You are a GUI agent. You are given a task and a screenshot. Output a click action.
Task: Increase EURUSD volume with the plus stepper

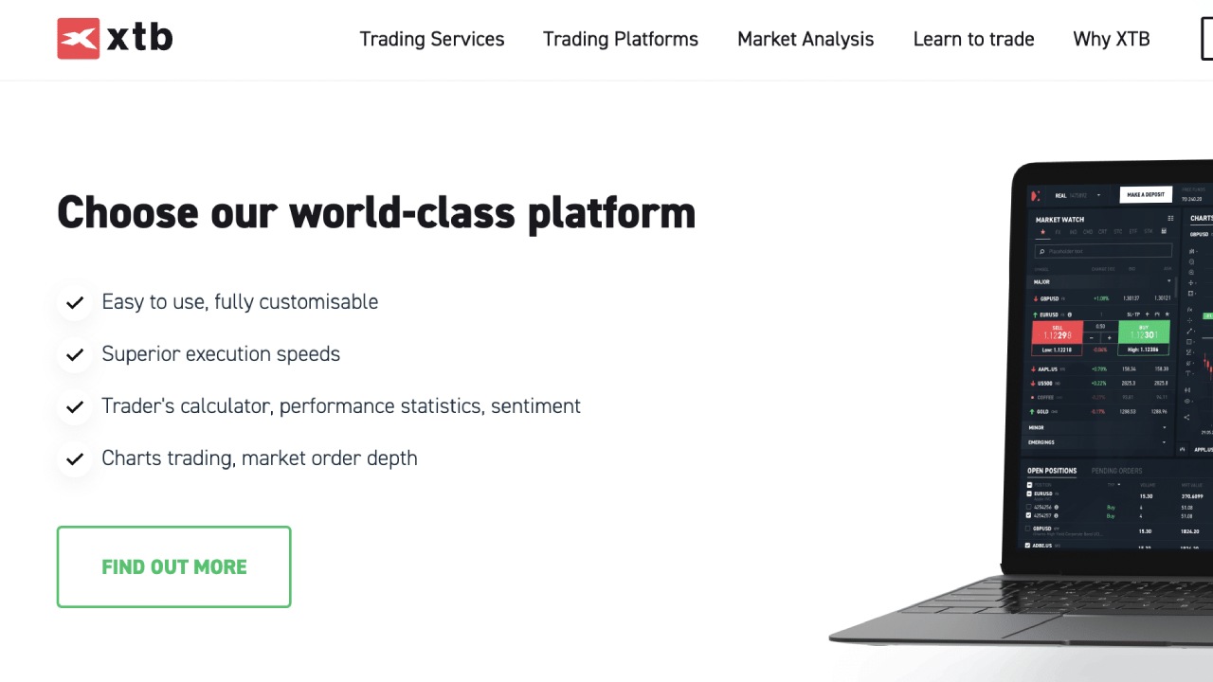pyautogui.click(x=1109, y=337)
